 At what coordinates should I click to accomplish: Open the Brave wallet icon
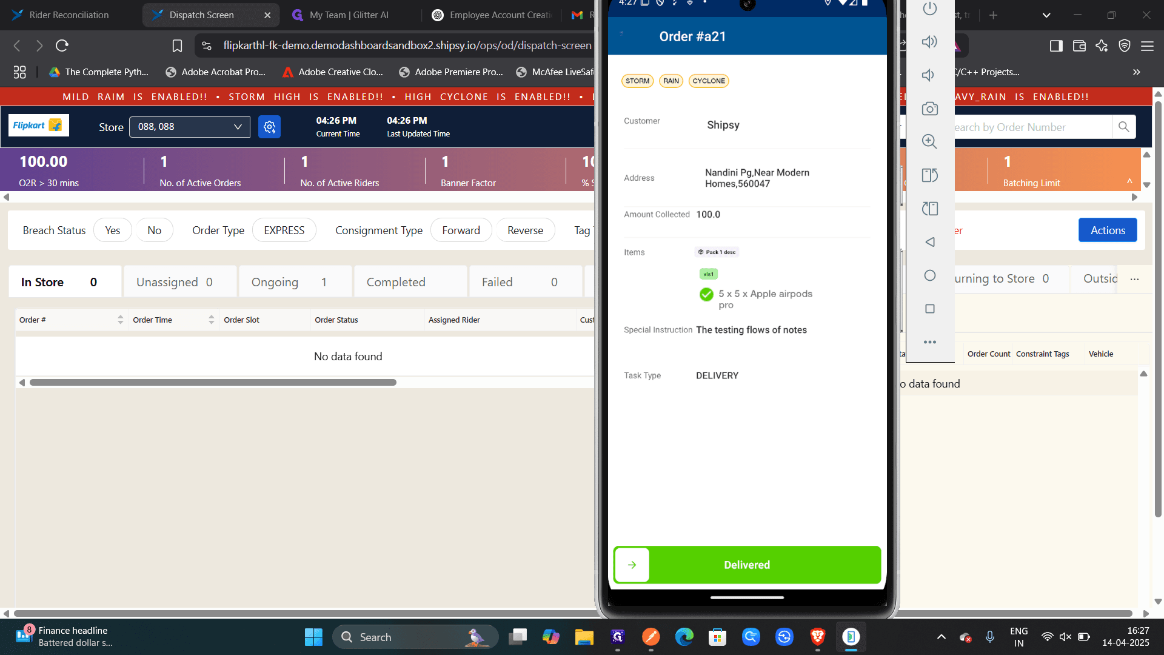(x=1079, y=45)
